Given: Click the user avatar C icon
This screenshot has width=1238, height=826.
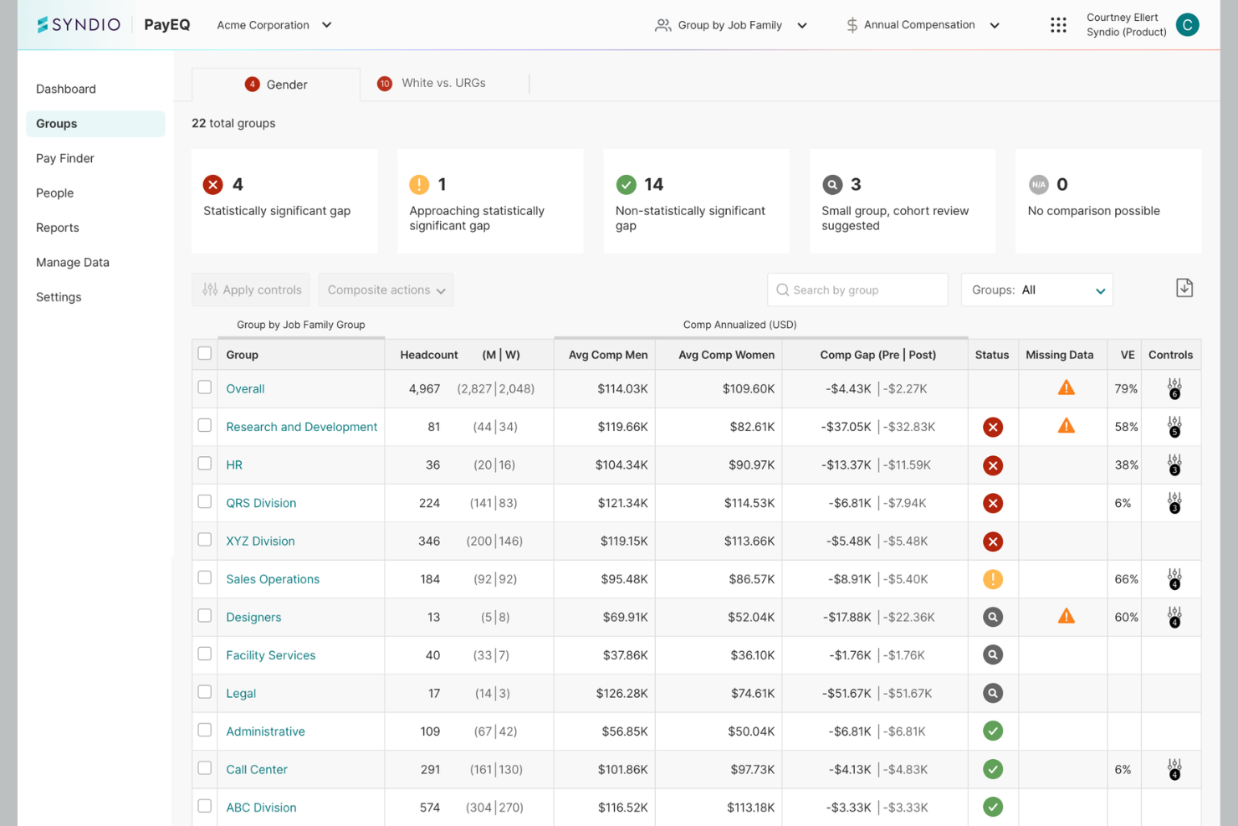Looking at the screenshot, I should click(x=1187, y=25).
